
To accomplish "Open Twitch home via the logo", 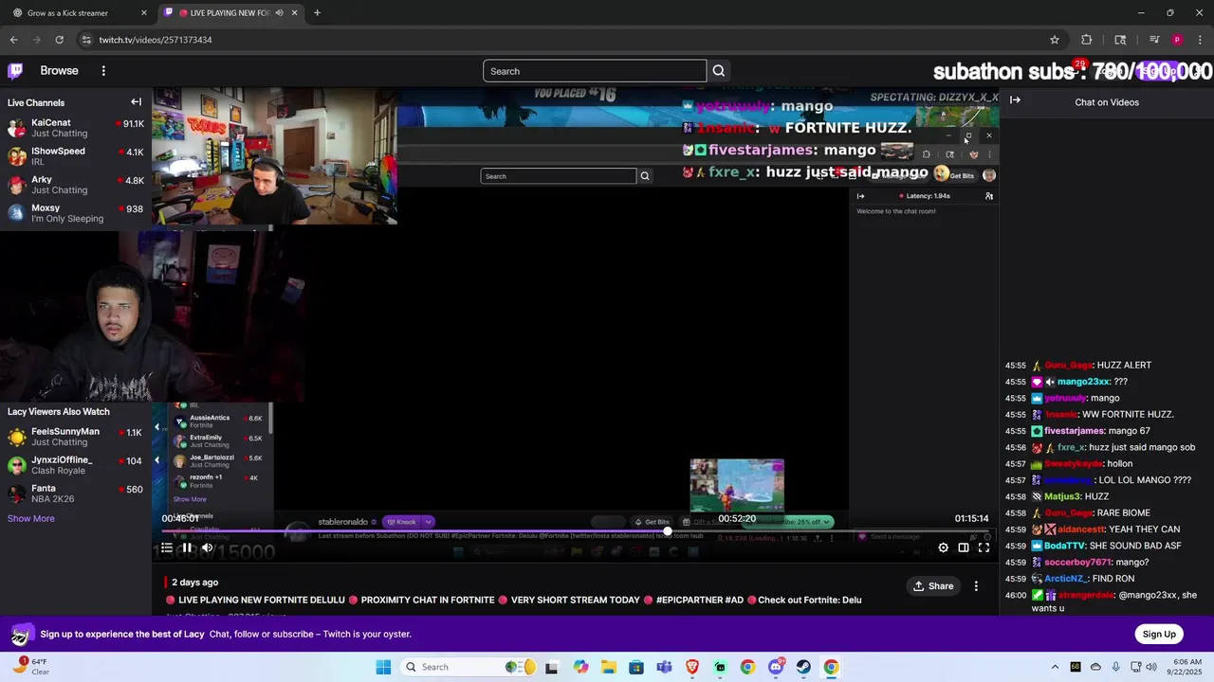I will [15, 71].
